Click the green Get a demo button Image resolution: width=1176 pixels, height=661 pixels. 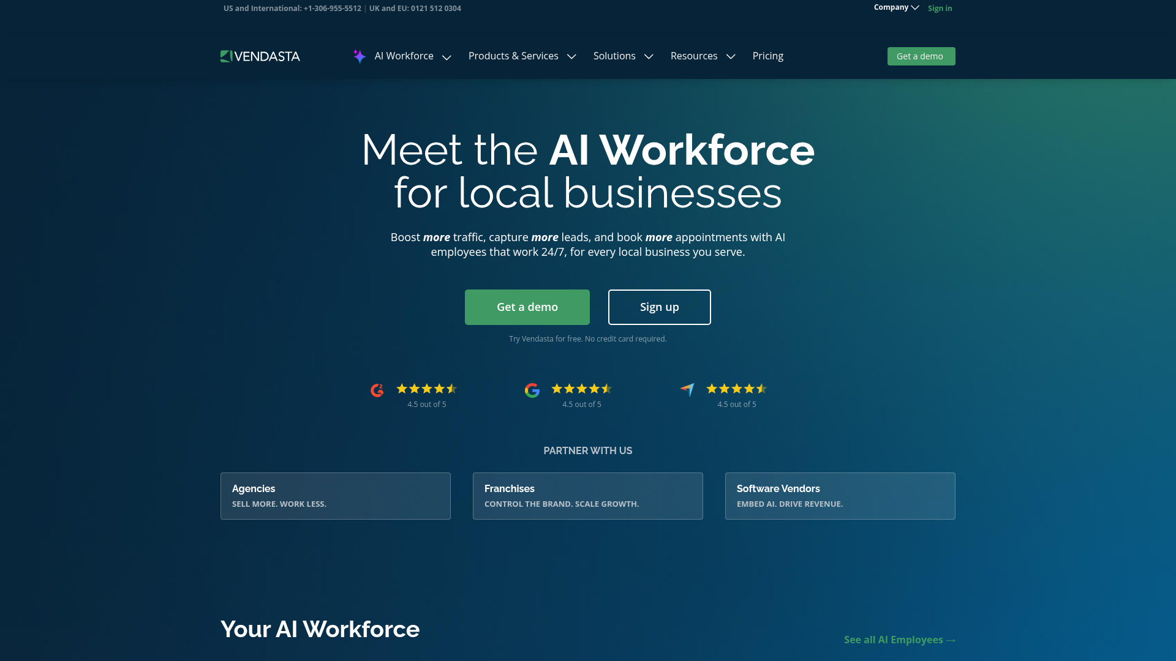point(527,307)
